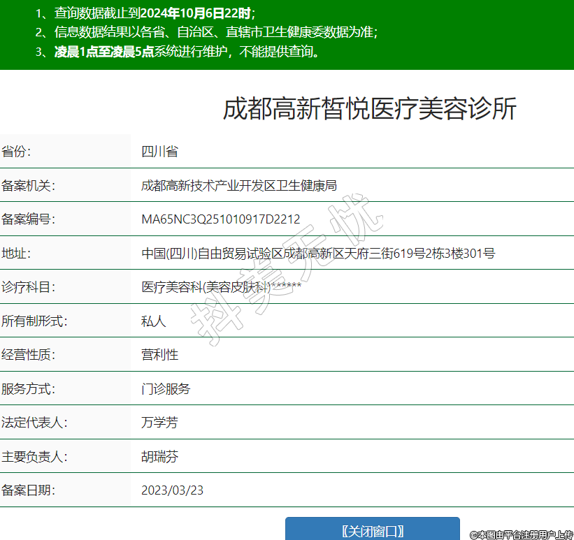
Task: Select the 私人 ownership value
Action: point(153,321)
